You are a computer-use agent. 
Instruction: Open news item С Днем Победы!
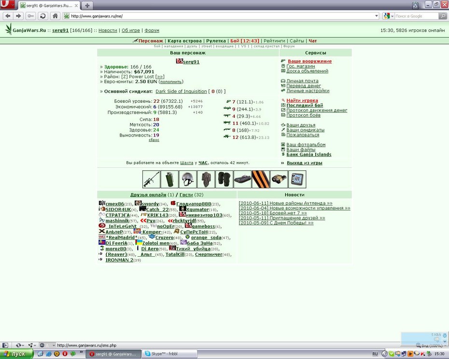[276, 223]
